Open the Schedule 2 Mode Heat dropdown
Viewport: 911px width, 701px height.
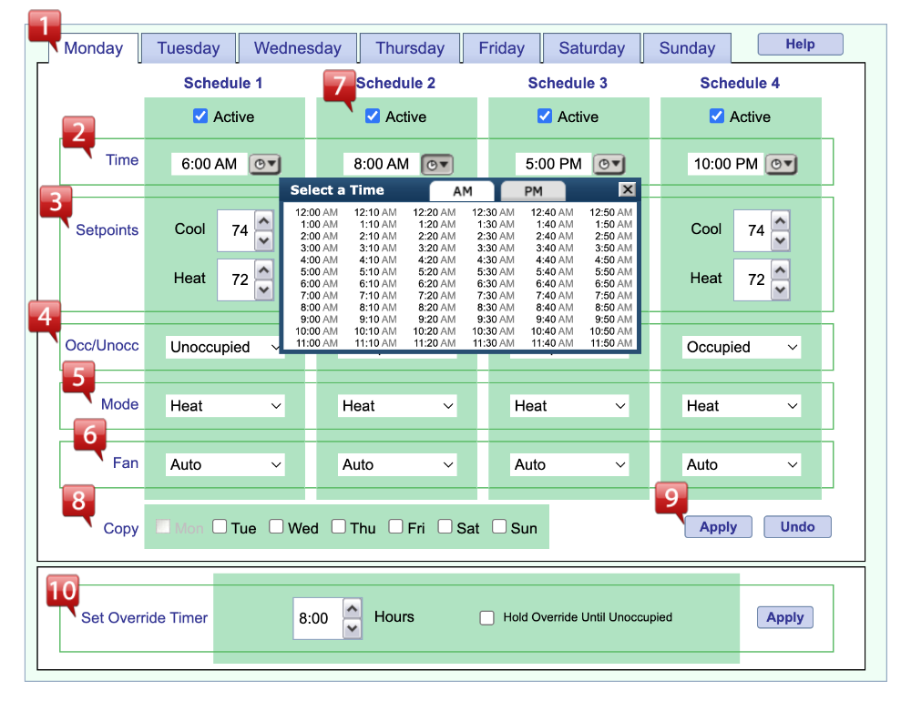(x=397, y=406)
